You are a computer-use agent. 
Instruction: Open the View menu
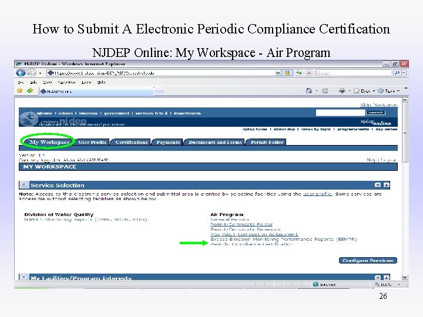pyautogui.click(x=47, y=82)
